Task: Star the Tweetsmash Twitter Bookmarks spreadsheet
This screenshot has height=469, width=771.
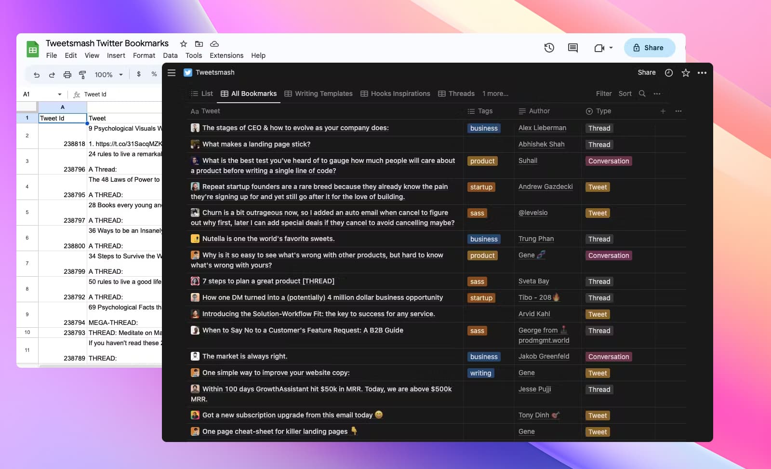Action: [x=184, y=44]
